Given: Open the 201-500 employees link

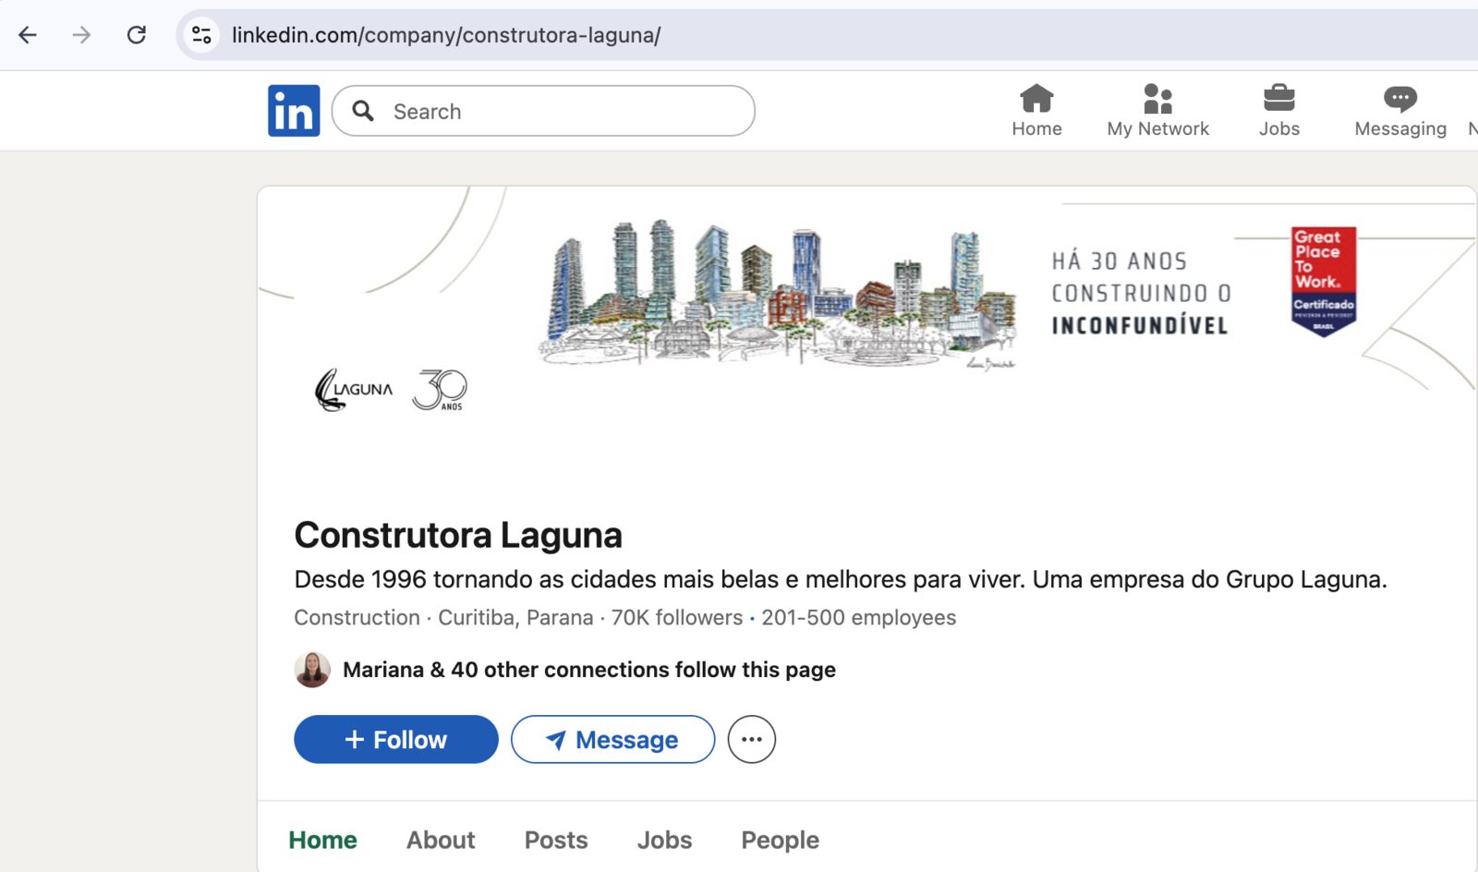Looking at the screenshot, I should (858, 617).
